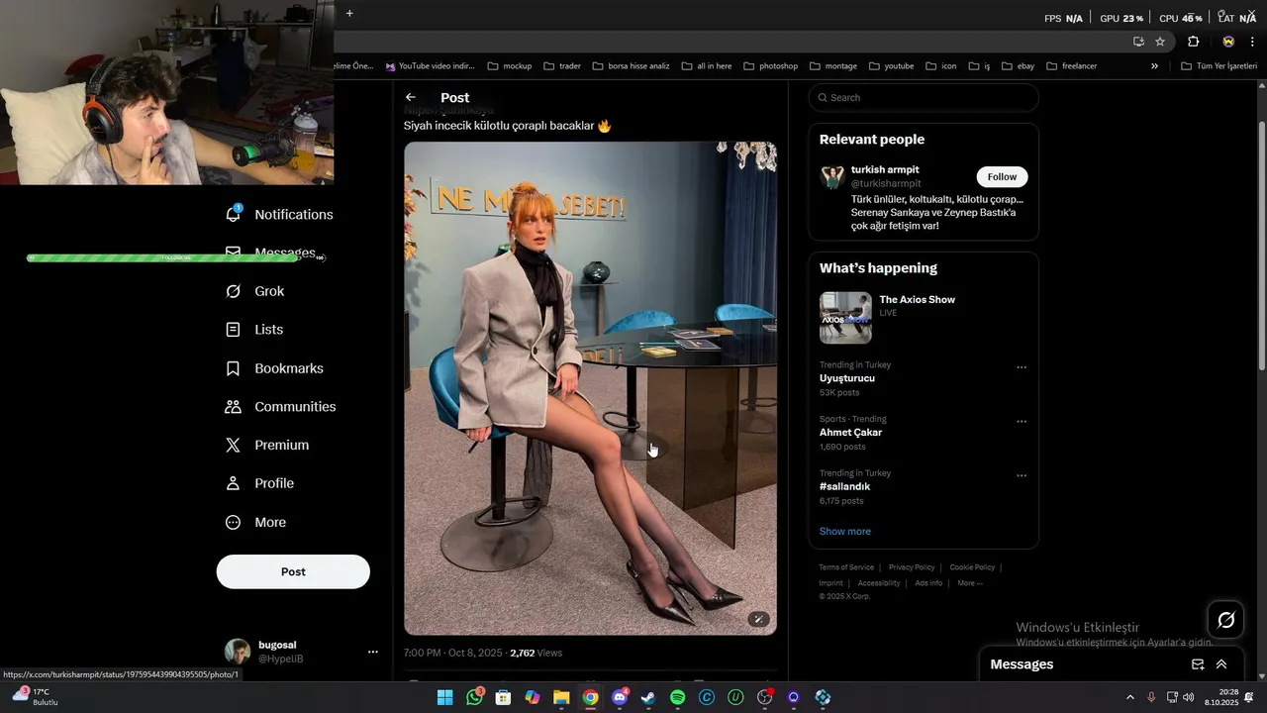Open WhatsApp from the taskbar
Viewport: 1267px width, 713px height.
coord(474,697)
